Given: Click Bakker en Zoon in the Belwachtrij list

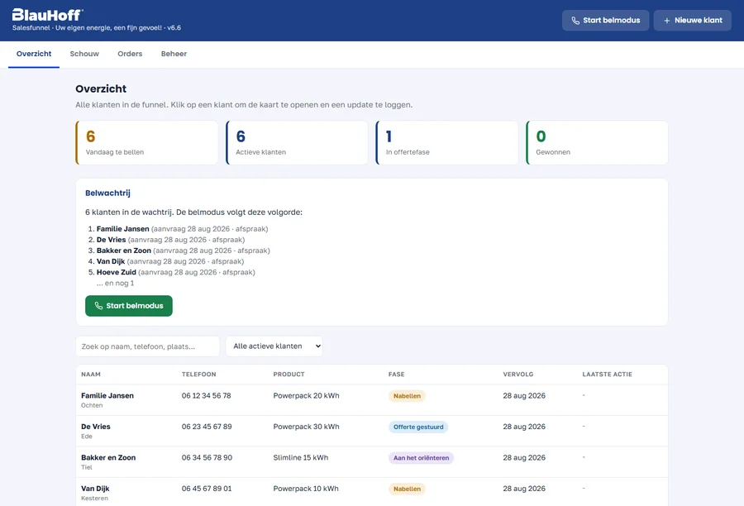Looking at the screenshot, I should tap(124, 251).
